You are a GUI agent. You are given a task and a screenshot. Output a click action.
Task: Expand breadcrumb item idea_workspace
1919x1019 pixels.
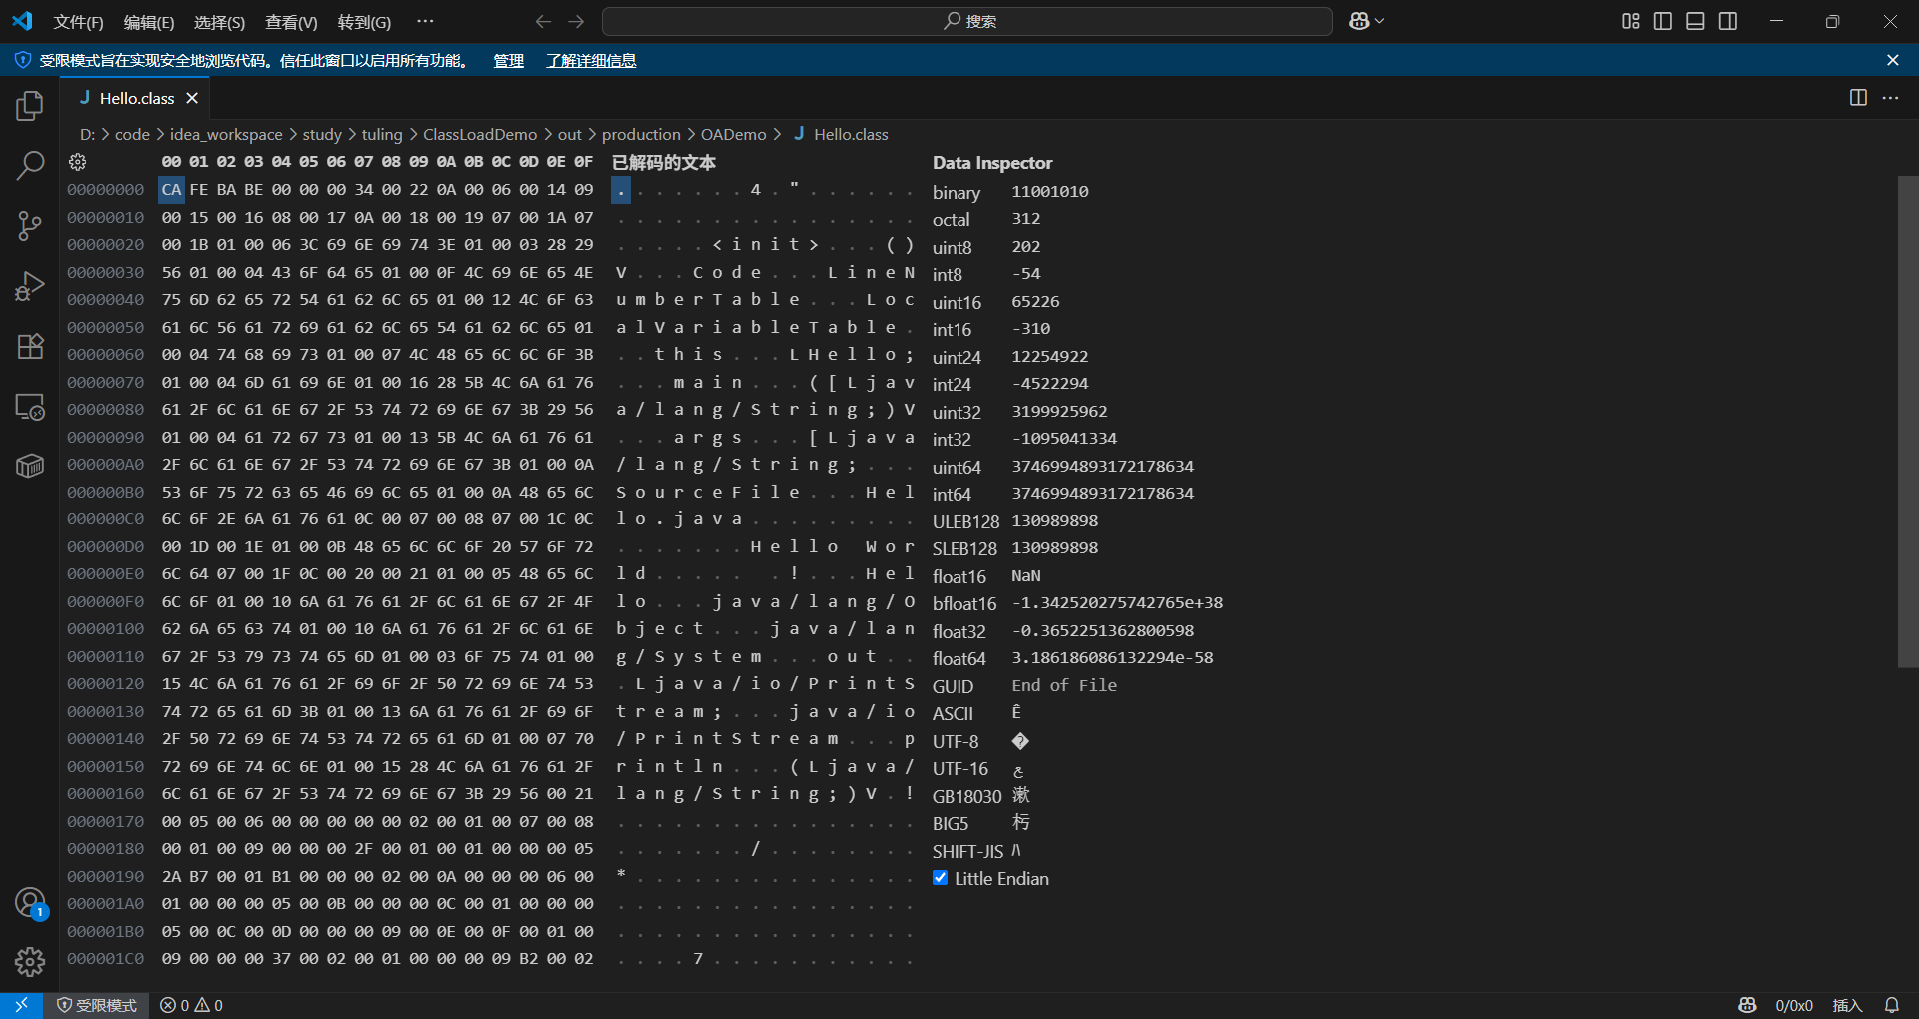[x=226, y=134]
